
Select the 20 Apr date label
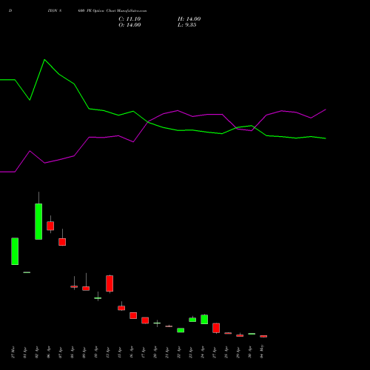[x=155, y=352]
